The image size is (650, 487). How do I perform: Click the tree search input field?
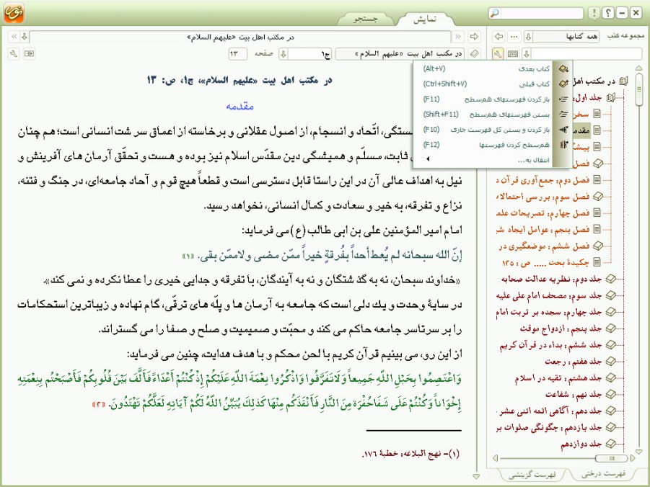pos(587,54)
